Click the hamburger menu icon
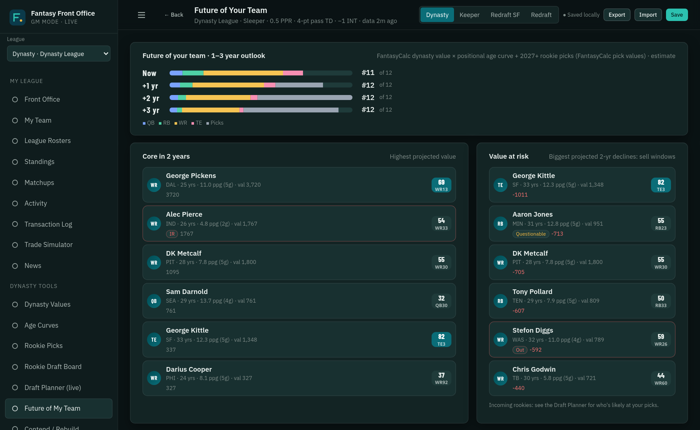The width and height of the screenshot is (700, 430). [141, 15]
